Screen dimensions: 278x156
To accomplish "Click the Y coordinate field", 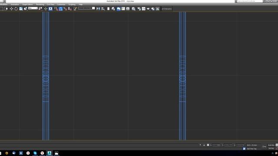I will tap(228, 145).
